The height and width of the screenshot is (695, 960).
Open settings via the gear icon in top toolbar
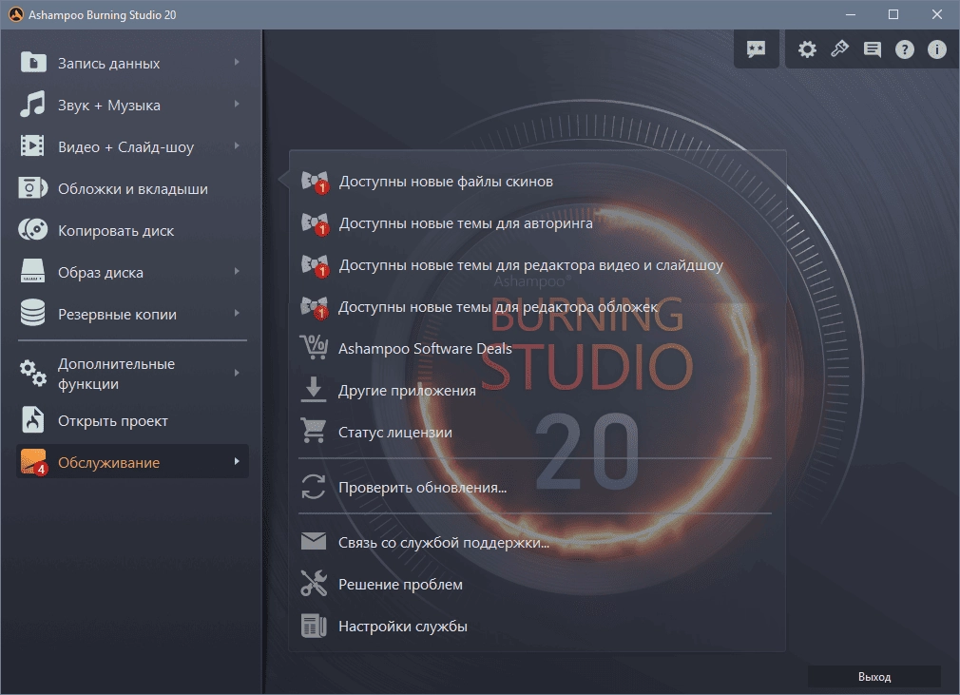[x=807, y=49]
